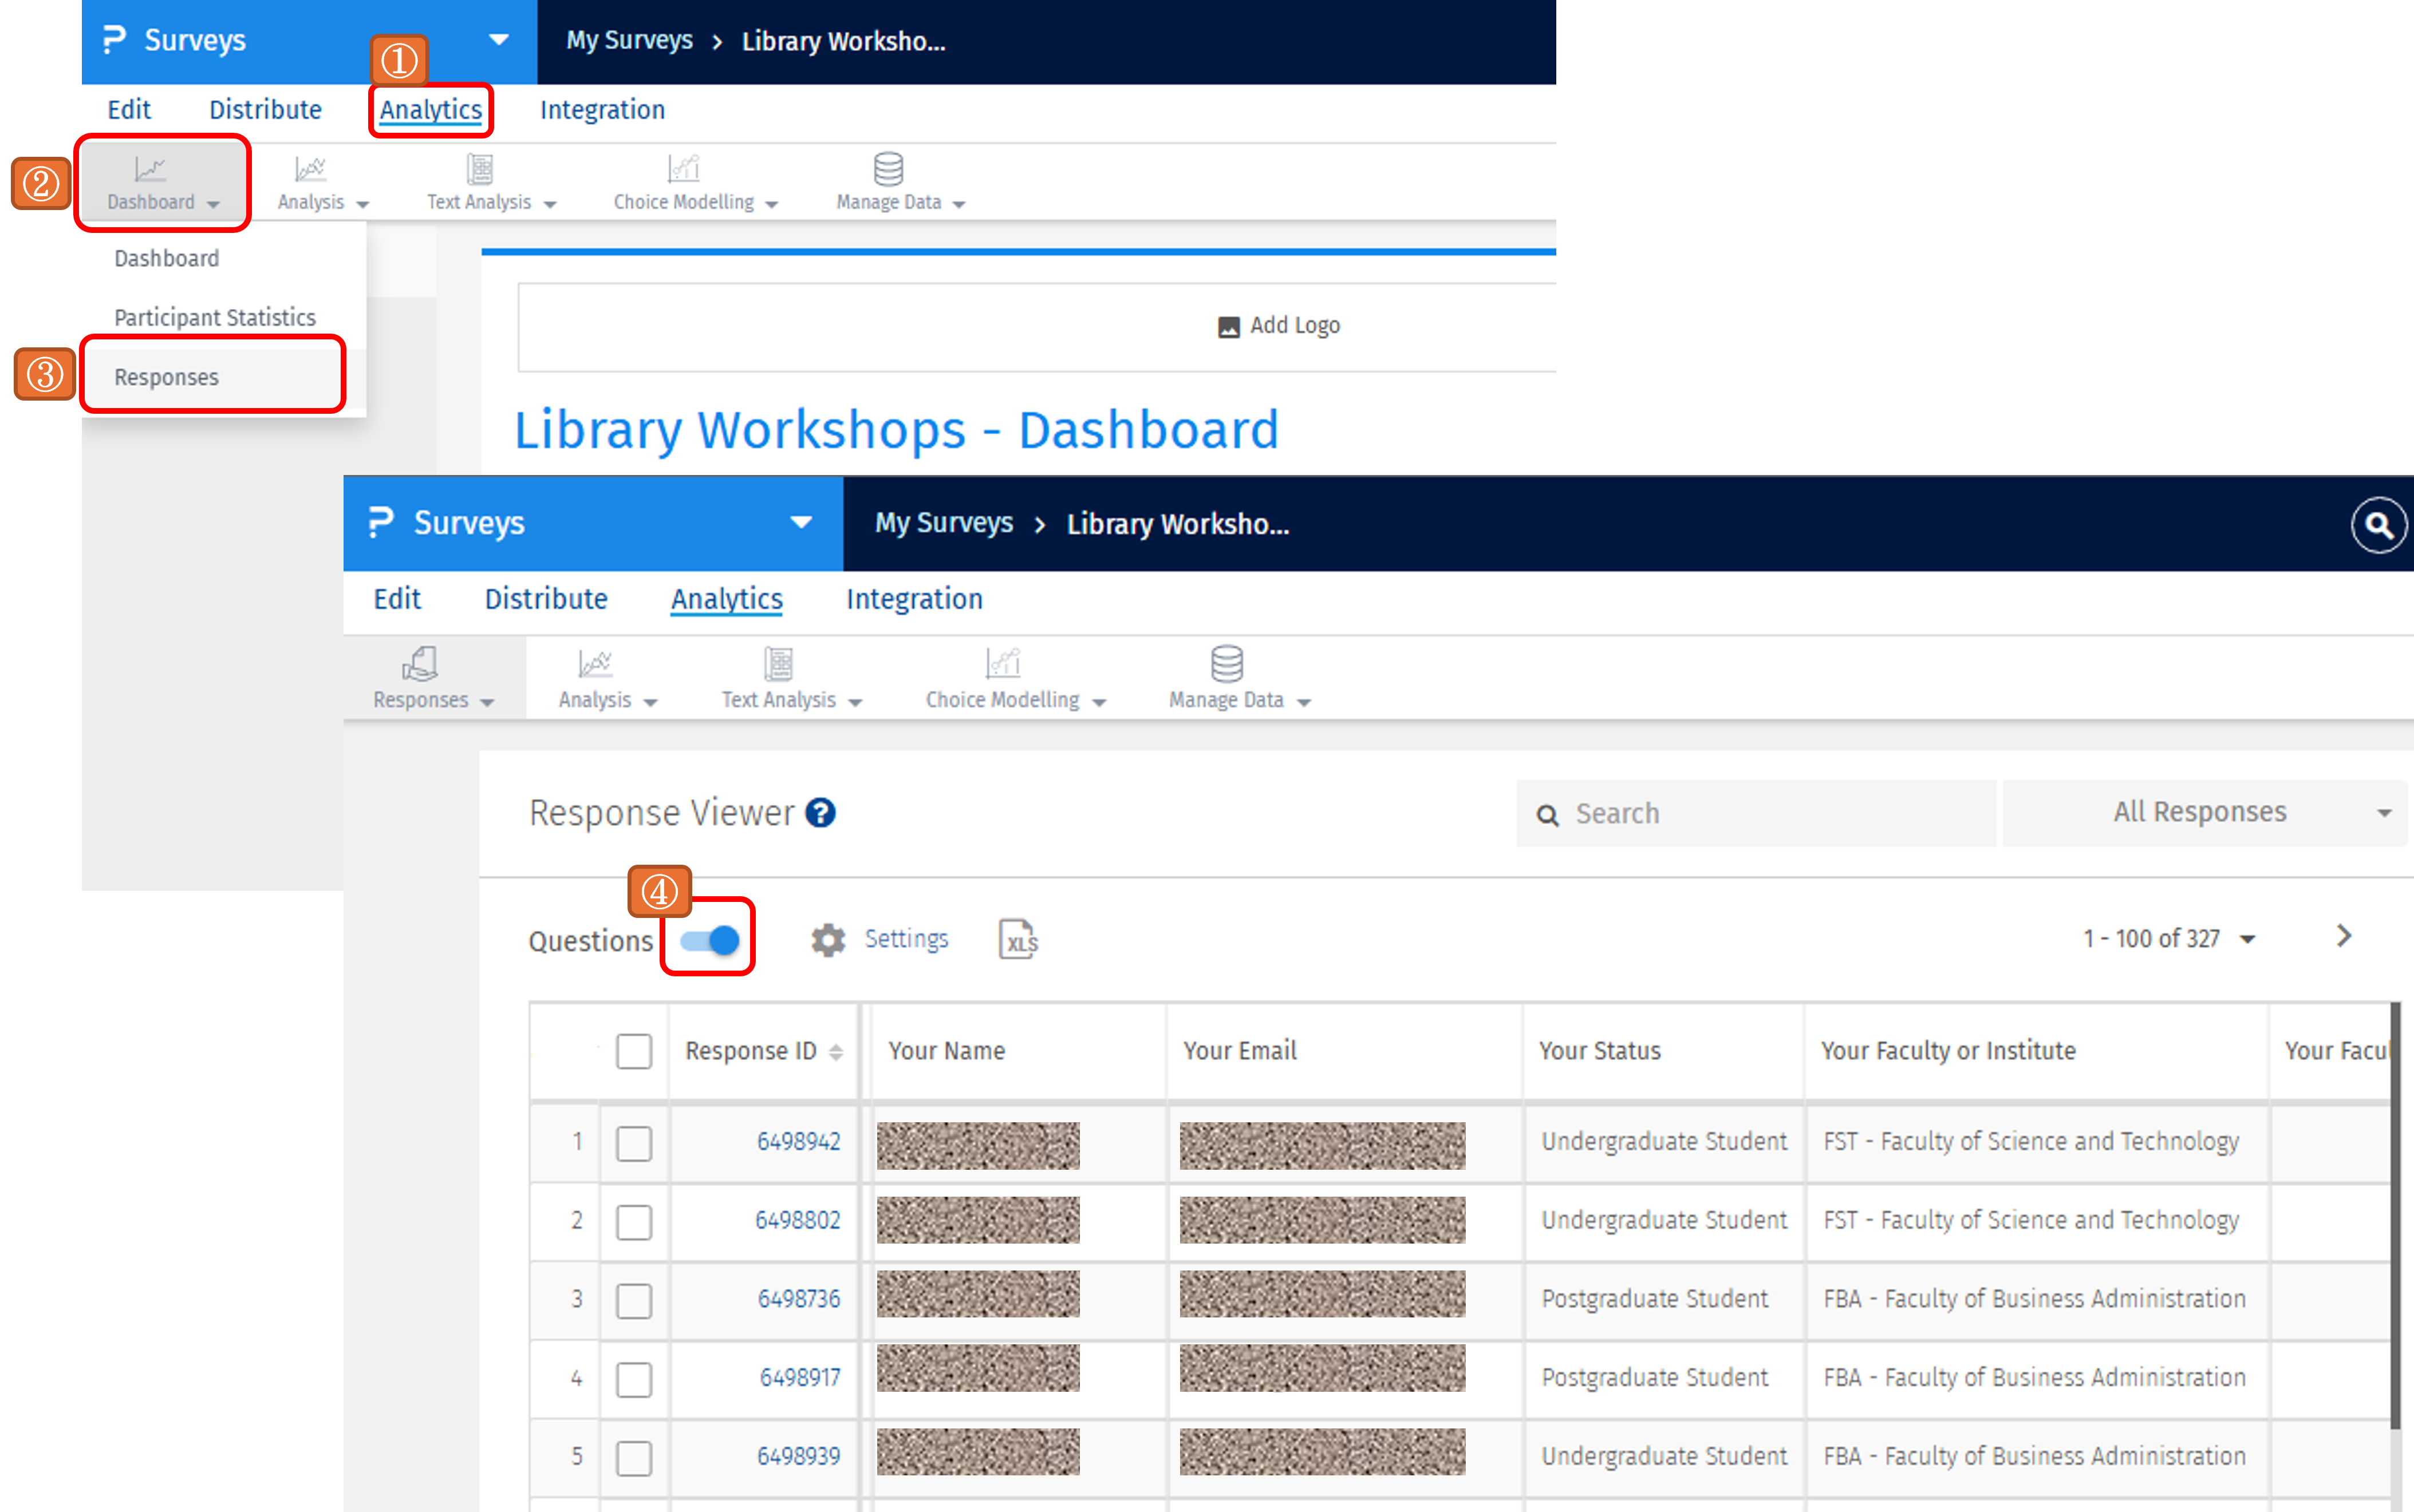
Task: Click Add Logo in back dashboard window
Action: [1279, 325]
